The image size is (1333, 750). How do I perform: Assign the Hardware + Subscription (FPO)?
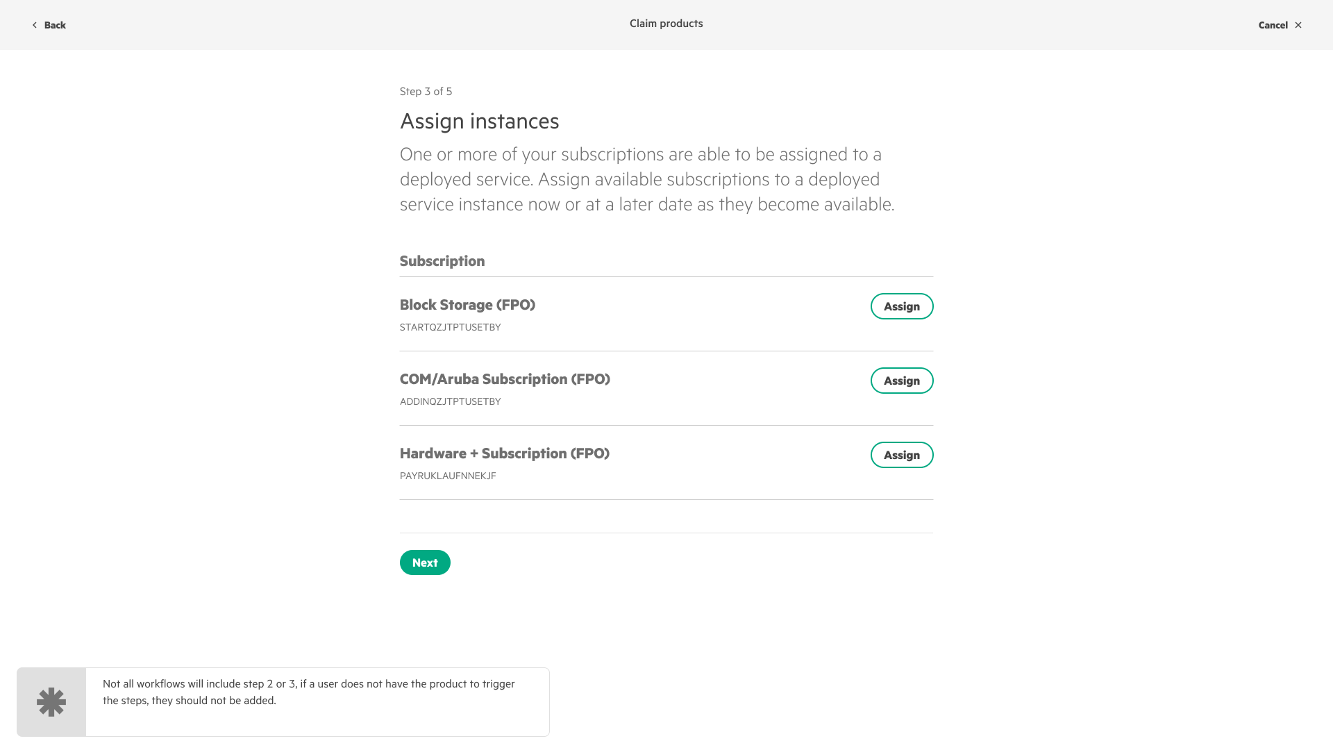[901, 455]
